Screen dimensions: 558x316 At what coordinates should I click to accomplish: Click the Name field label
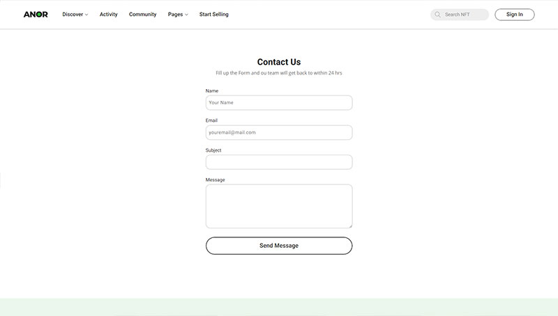tap(212, 91)
